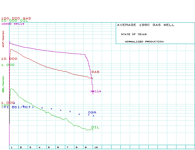Viewport: 195px width, 150px height.
Task: Select year 10 on the x-axis
Action: coord(95,147)
